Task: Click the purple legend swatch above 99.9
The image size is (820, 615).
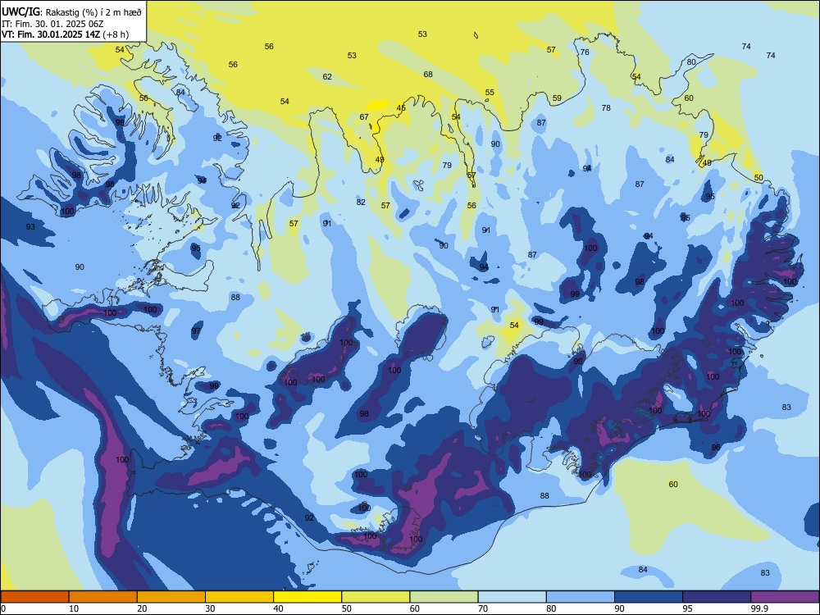Action: coord(785,597)
